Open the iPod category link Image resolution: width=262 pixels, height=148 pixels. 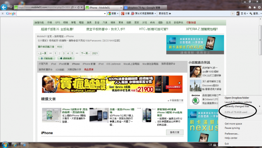[101, 64]
